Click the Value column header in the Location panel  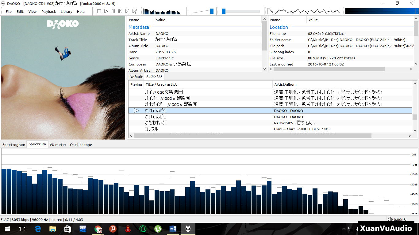coord(360,20)
